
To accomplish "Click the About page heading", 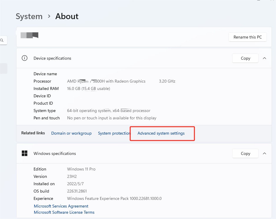I will click(67, 16).
